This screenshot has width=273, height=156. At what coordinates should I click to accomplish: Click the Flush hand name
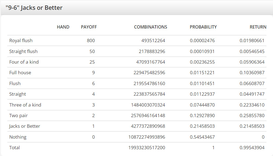pyautogui.click(x=15, y=83)
